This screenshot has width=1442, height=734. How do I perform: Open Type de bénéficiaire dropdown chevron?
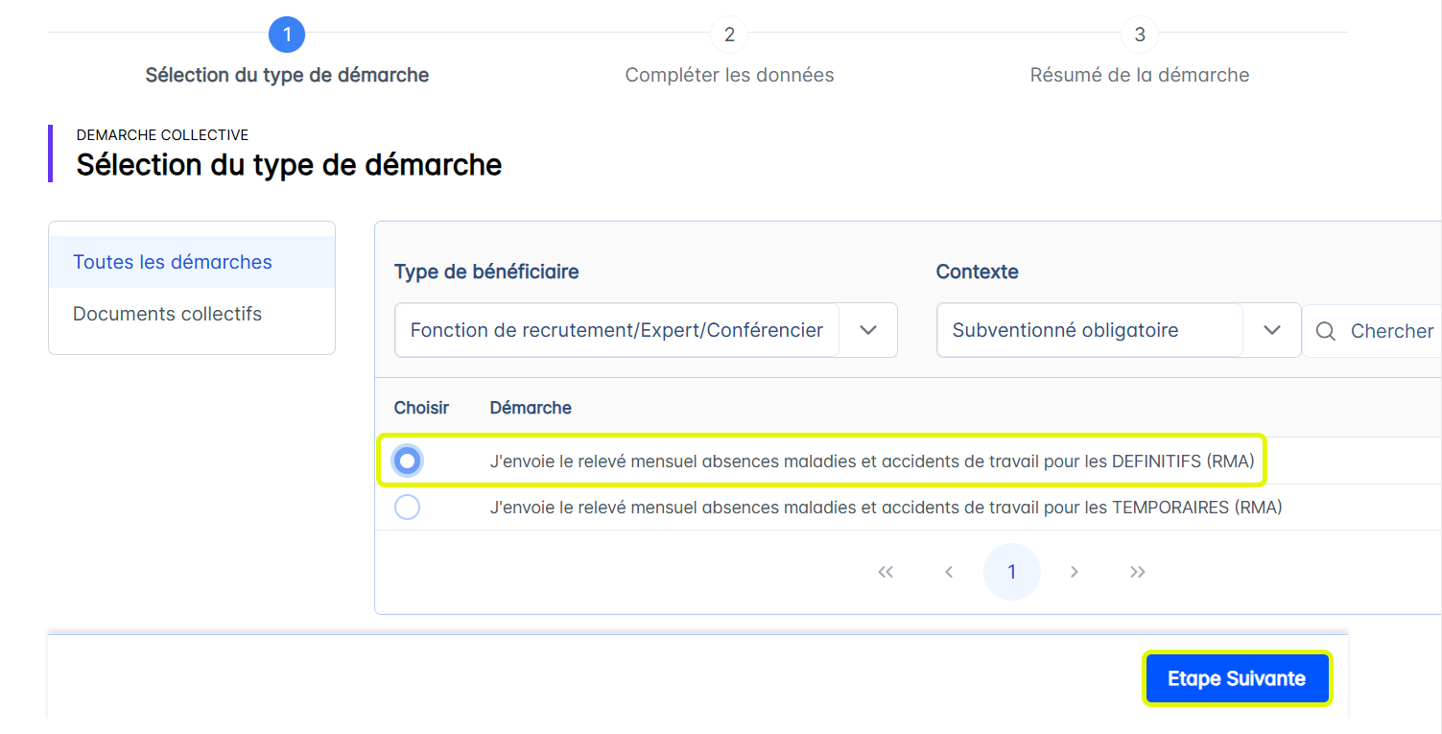click(x=868, y=330)
